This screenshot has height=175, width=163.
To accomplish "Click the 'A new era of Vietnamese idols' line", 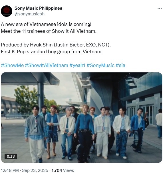I will [46, 24].
